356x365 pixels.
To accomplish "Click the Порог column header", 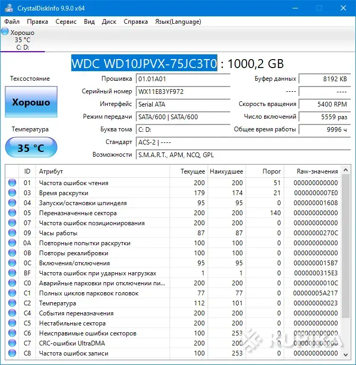I will [265, 171].
